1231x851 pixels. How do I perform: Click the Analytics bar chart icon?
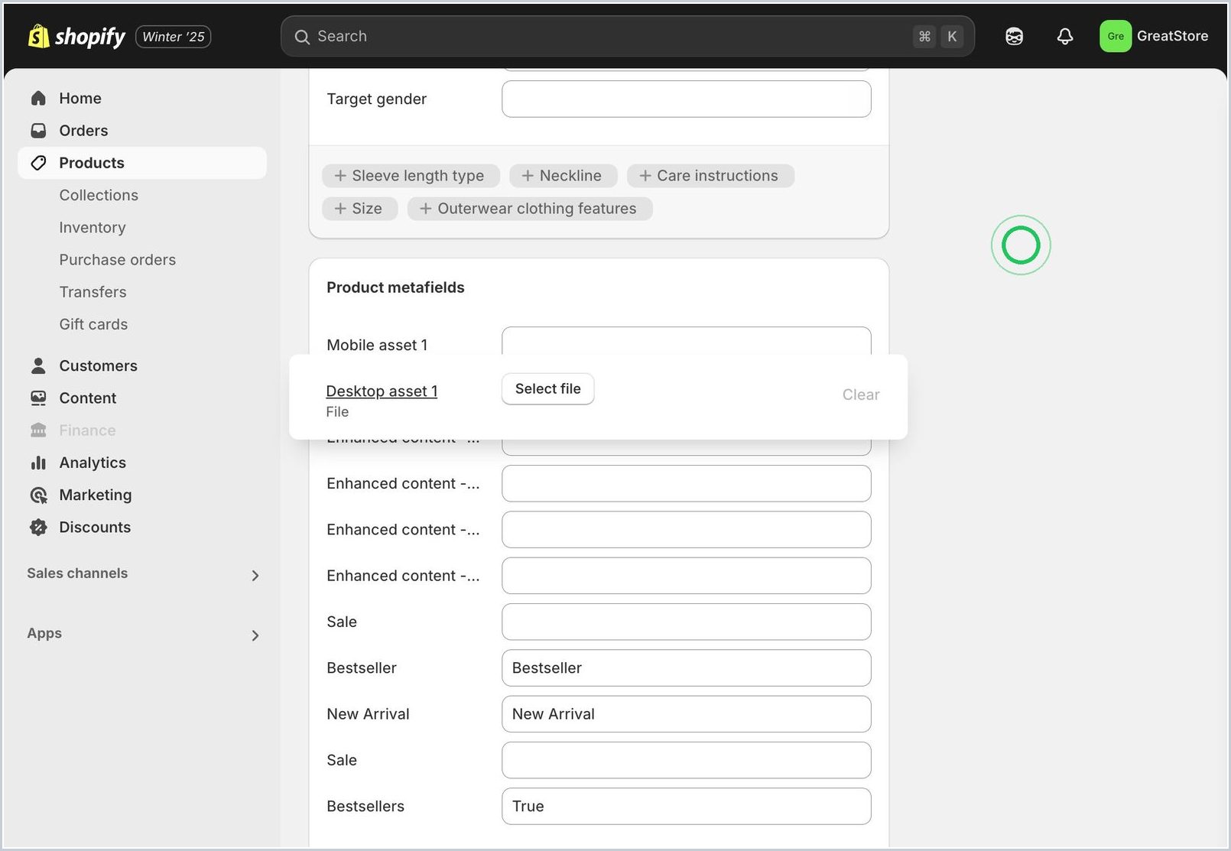click(38, 463)
